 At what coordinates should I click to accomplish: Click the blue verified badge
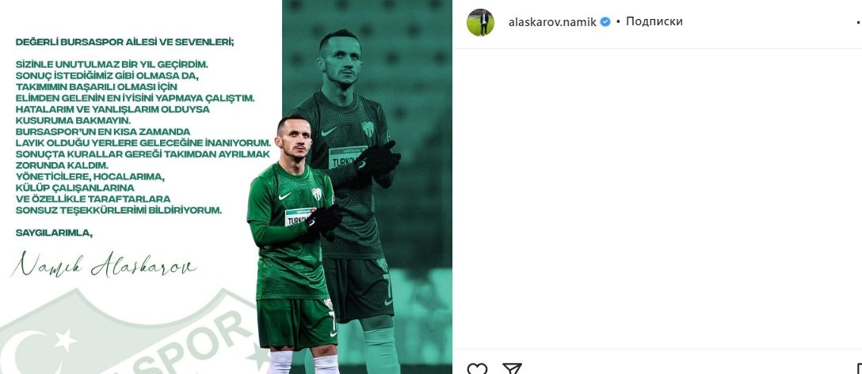coord(605,22)
